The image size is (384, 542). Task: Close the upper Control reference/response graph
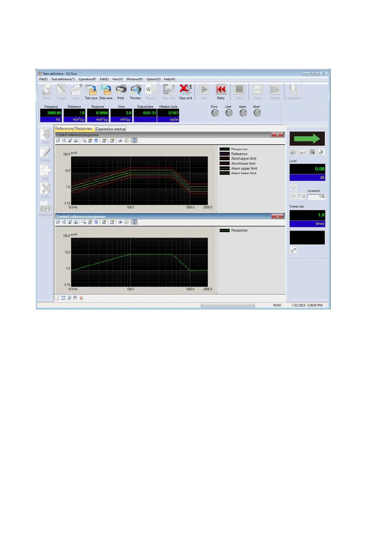(277, 135)
